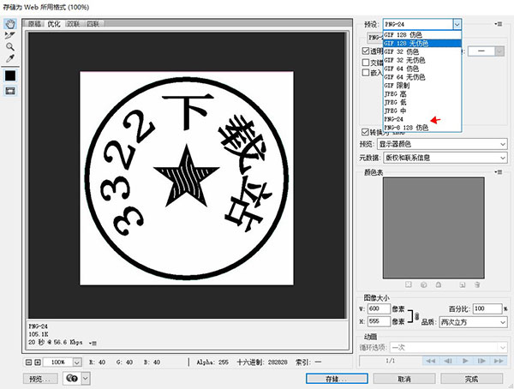
Task: Switch to the 双联 2-up tab
Action: tap(74, 24)
